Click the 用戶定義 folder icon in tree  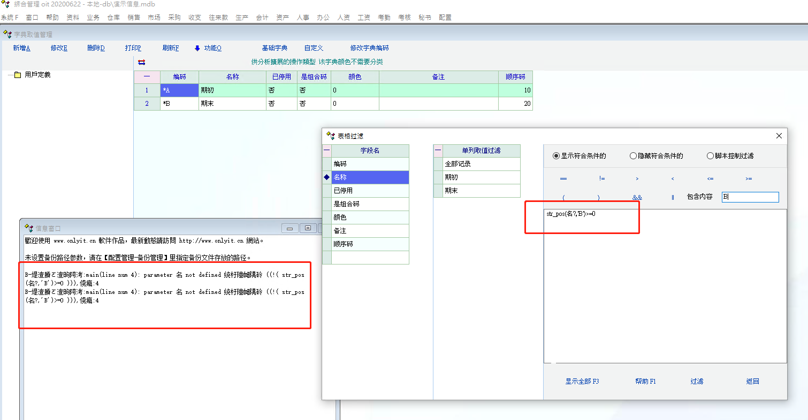(17, 75)
